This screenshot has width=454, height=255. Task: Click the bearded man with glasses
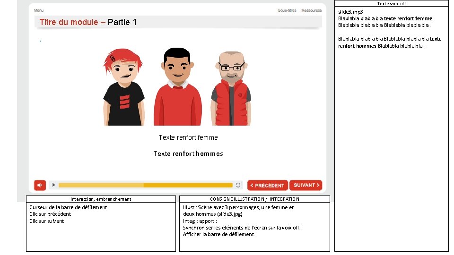click(x=231, y=88)
